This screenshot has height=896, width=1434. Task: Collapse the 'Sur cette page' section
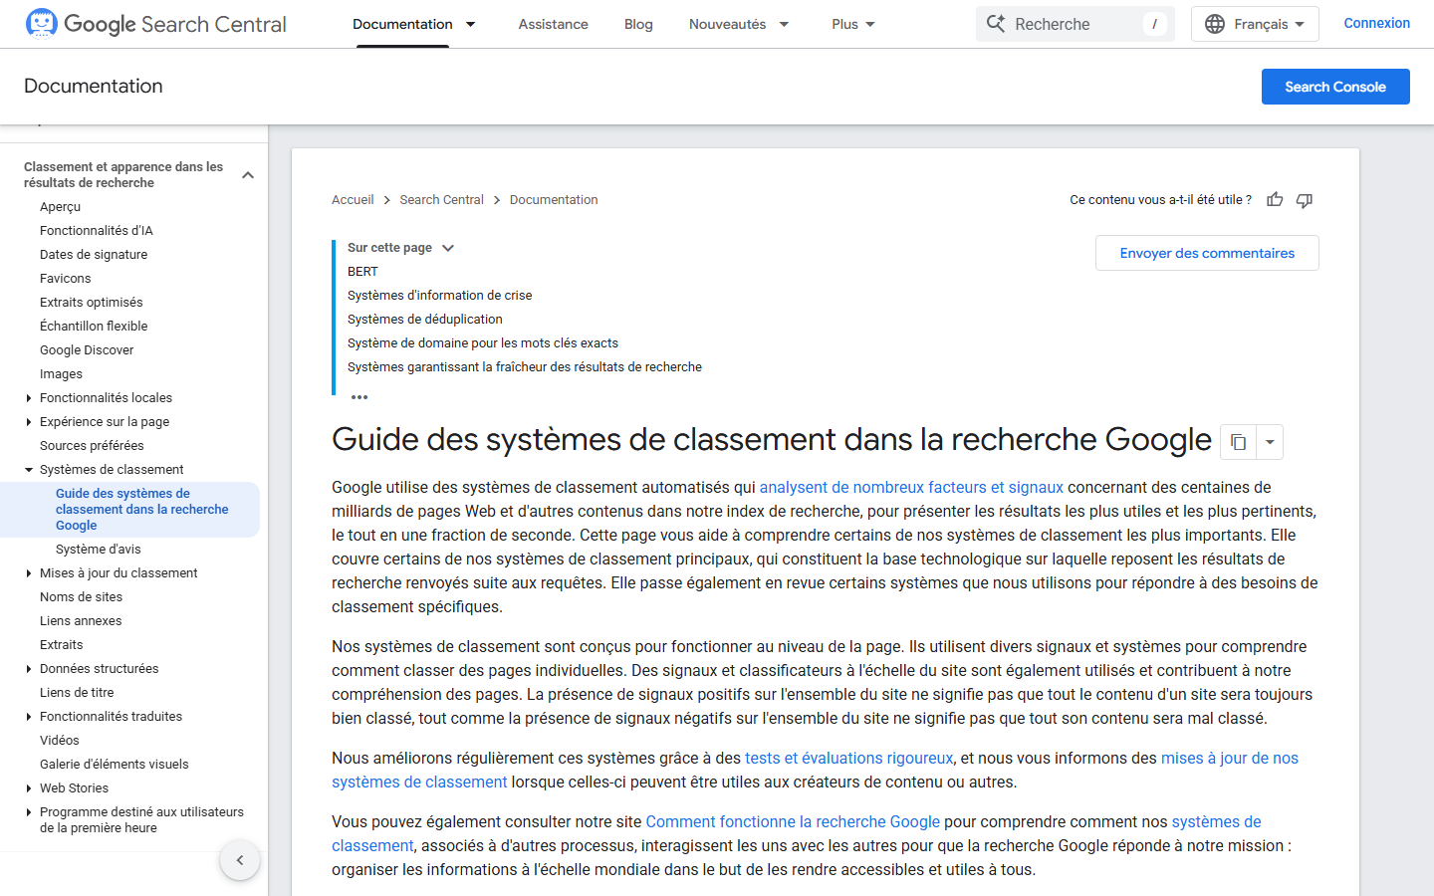pyautogui.click(x=448, y=248)
